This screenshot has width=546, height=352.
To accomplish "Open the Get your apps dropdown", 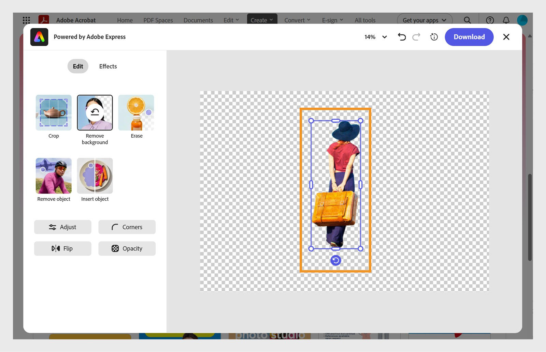I will click(424, 20).
